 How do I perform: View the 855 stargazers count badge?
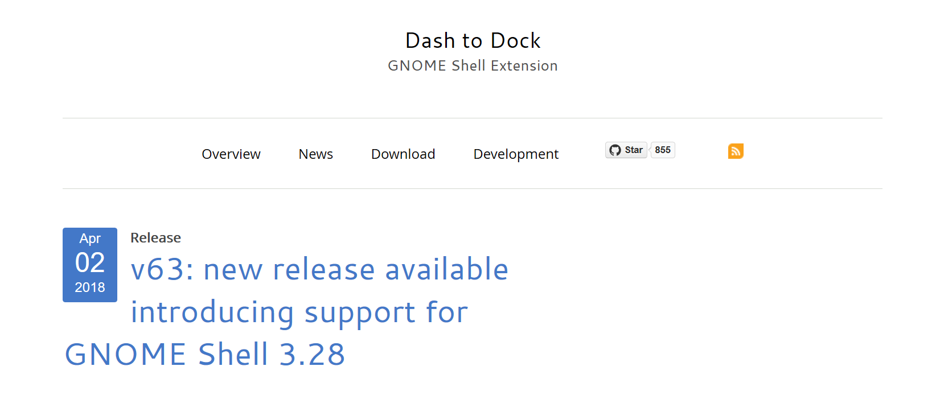point(662,150)
